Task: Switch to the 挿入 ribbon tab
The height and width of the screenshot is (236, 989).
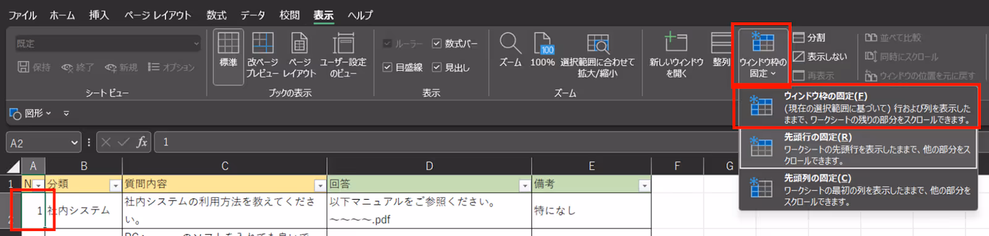Action: (99, 15)
